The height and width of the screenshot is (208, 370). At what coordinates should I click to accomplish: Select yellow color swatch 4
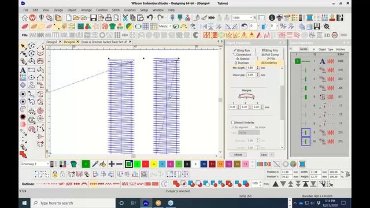pyautogui.click(x=154, y=164)
